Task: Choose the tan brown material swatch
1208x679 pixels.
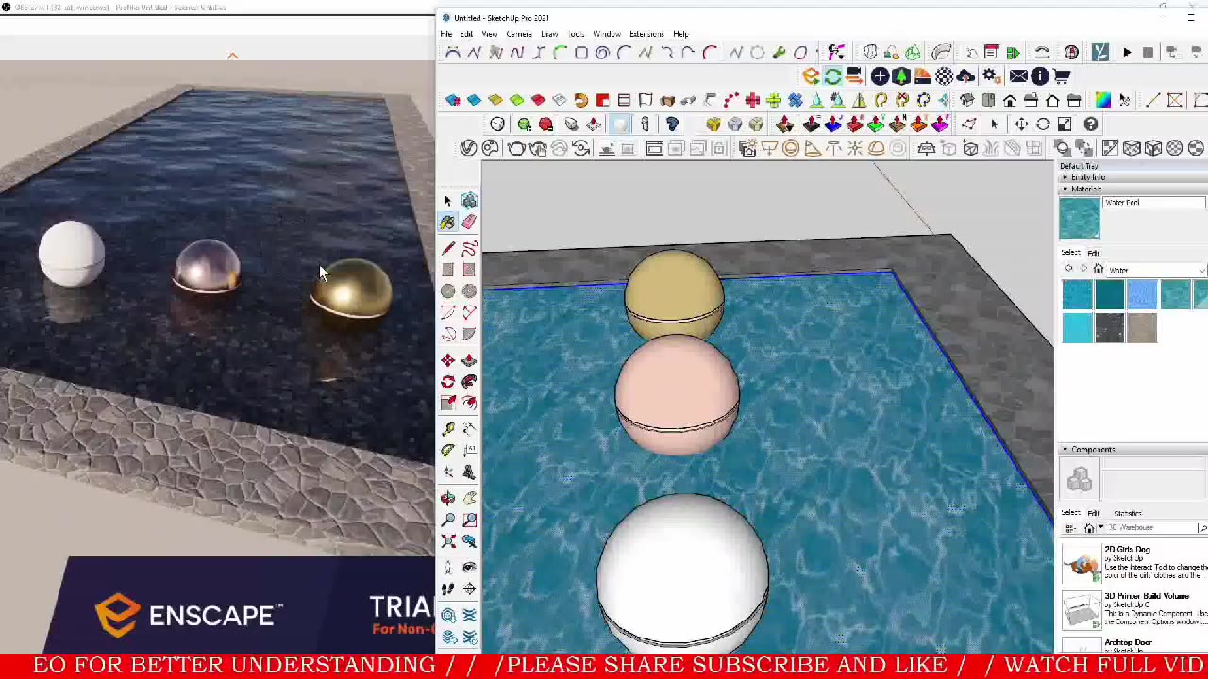Action: tap(1142, 328)
